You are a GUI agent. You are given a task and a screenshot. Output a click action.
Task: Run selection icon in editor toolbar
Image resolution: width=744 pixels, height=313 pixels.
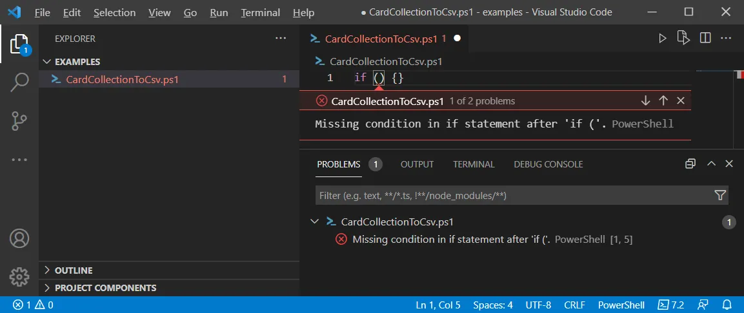click(x=683, y=38)
